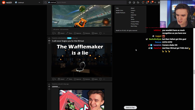Remove the Wafflemaker post
195x110 pixels.
coord(87,79)
